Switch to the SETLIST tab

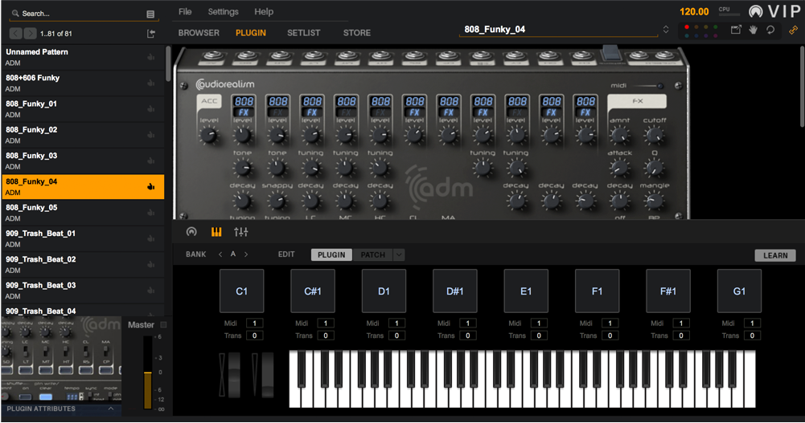pos(304,33)
